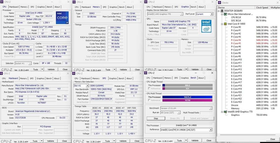Click Close button in the SPD window
Screen dimensions: 280x143
click(x=137, y=141)
